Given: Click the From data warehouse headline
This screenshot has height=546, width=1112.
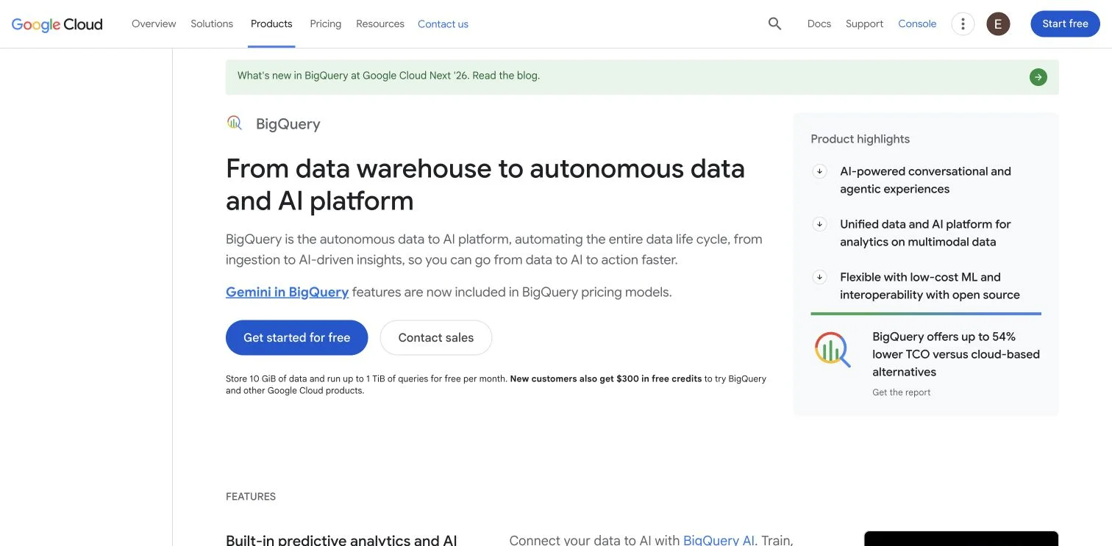Looking at the screenshot, I should (485, 184).
